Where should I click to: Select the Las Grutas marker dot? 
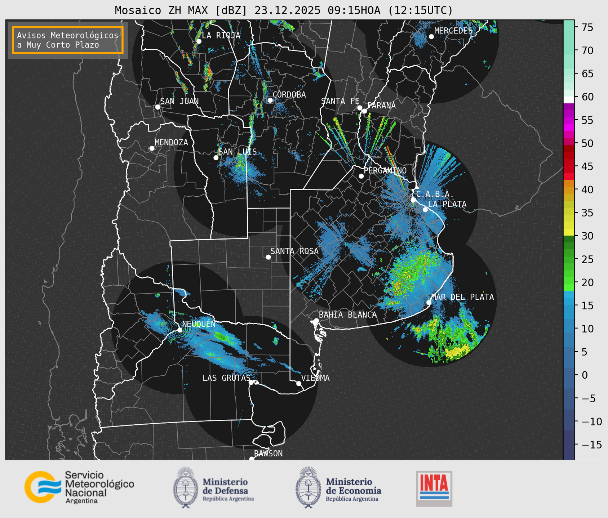(x=251, y=383)
